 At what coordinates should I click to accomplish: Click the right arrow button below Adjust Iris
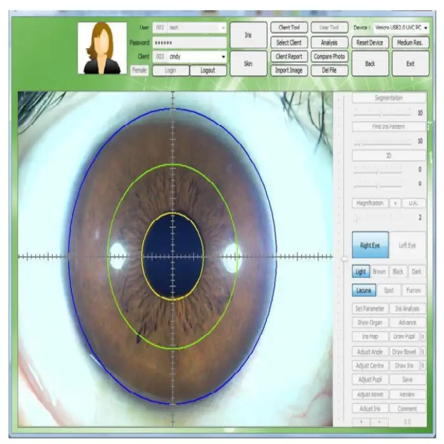pyautogui.click(x=379, y=422)
